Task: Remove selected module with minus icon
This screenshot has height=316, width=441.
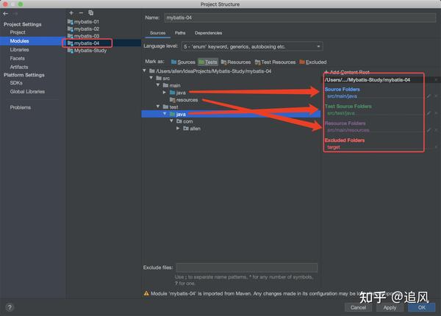Action: [x=81, y=12]
